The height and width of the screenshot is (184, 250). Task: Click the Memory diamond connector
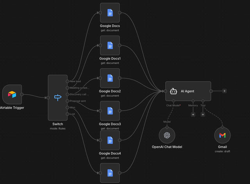[193, 101]
